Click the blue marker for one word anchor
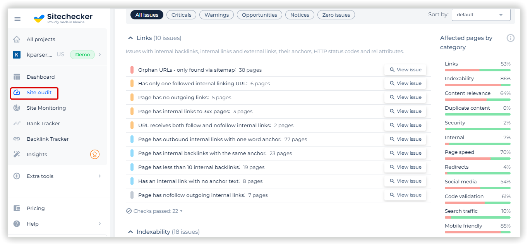Viewport: 528px width, 245px height. pos(132,140)
